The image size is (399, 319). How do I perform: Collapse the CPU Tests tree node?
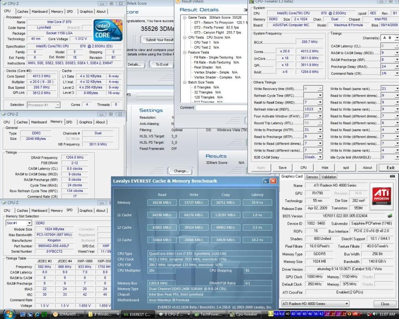pyautogui.click(x=185, y=37)
